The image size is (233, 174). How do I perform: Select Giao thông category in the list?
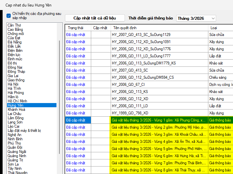(17, 80)
